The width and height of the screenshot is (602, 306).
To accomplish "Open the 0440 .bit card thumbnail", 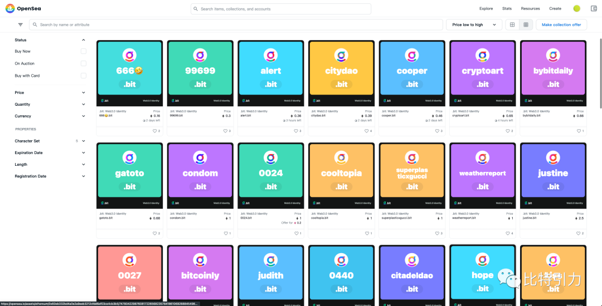I will pyautogui.click(x=341, y=275).
